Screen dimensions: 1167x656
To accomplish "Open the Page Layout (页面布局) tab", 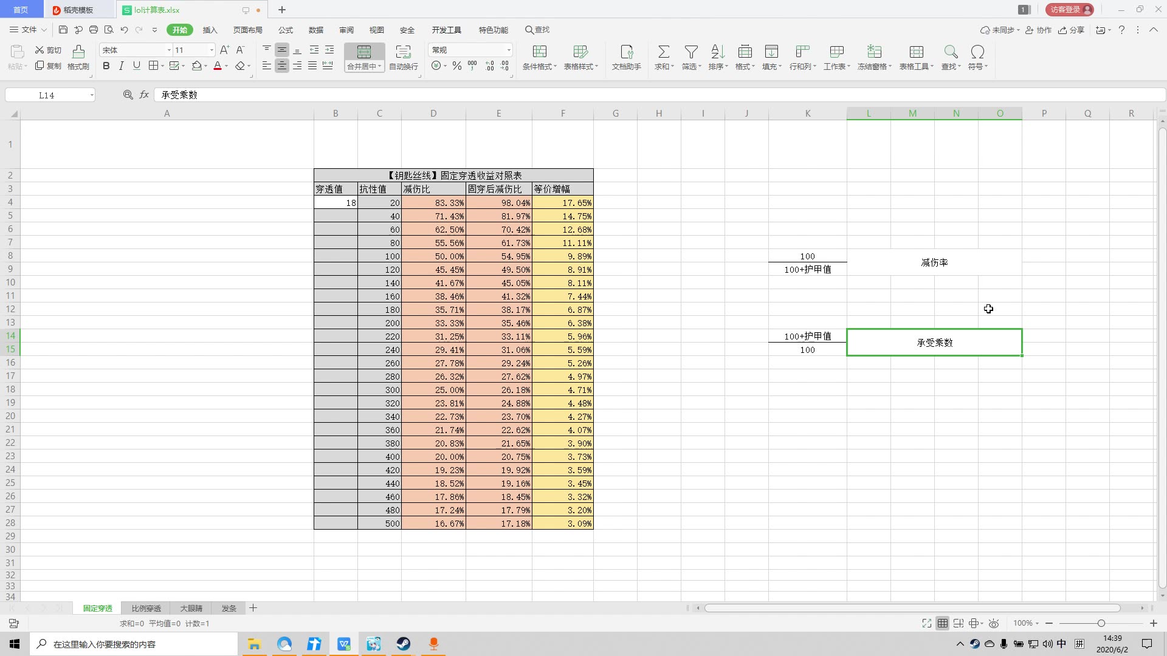I will 248,30.
